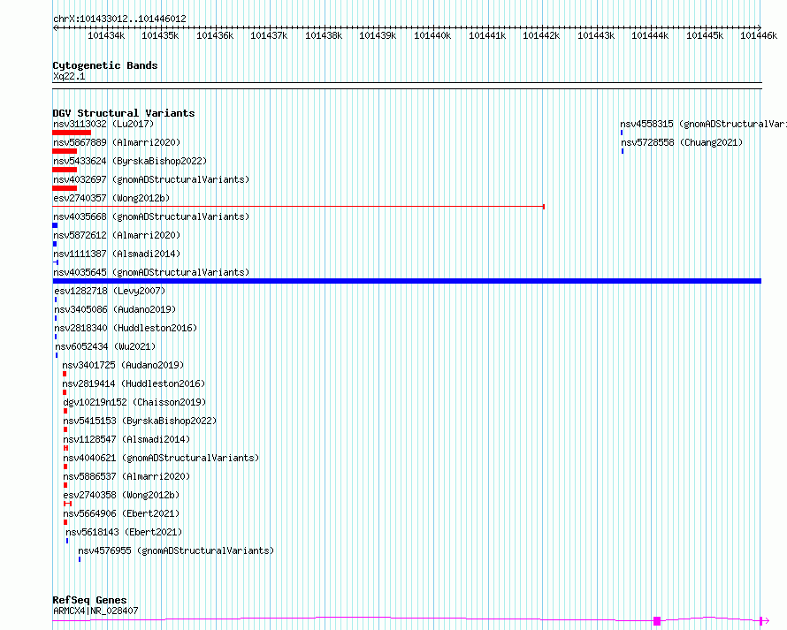Click ruler position 101437k
Viewport: 787px width, 630px height.
tap(269, 35)
